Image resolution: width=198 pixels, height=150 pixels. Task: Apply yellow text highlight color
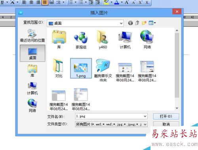(107, 2)
